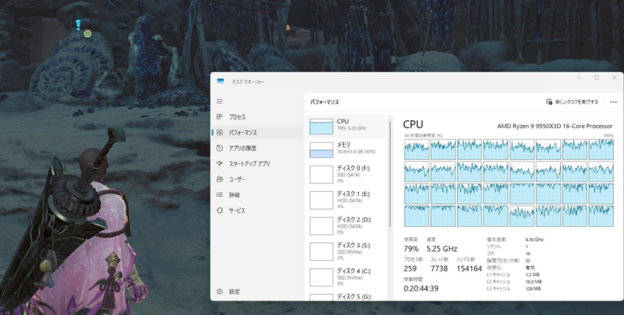Click the パフォーマンス page header
624x315 pixels.
[325, 102]
